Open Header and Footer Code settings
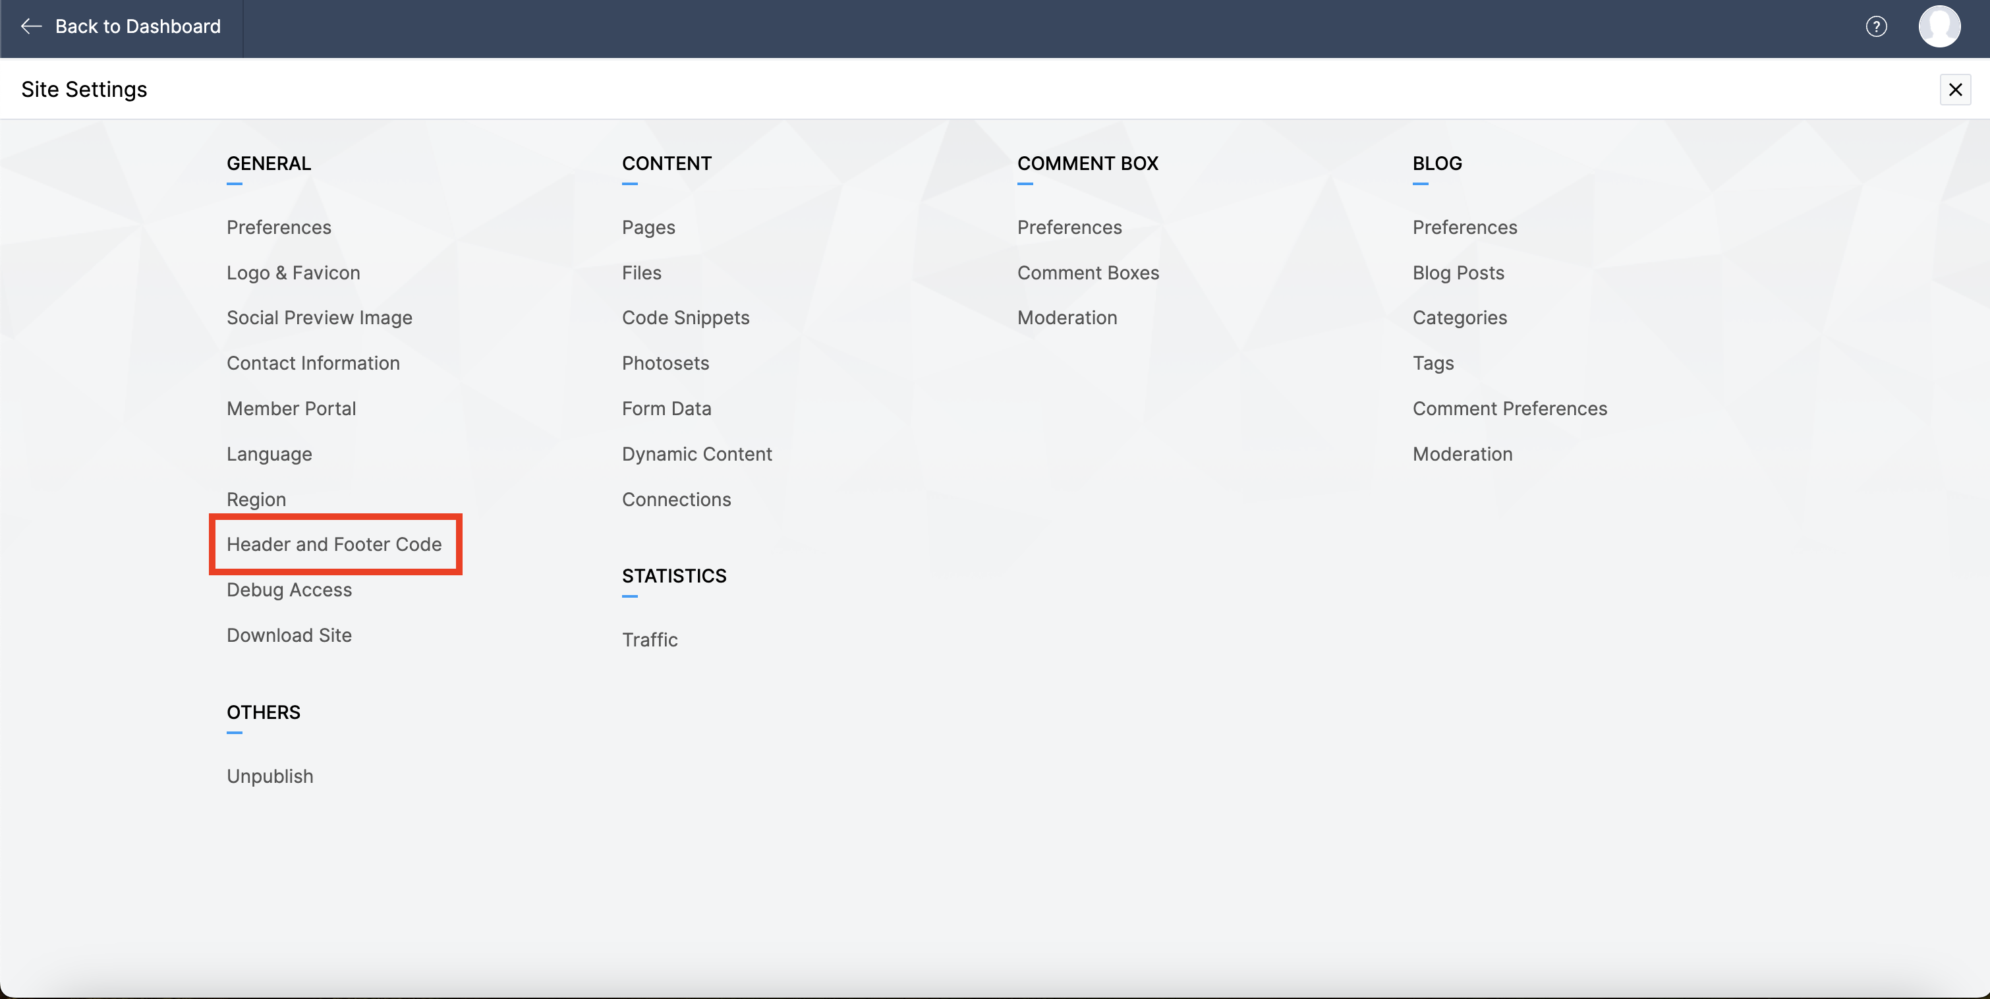The image size is (1990, 999). (333, 545)
